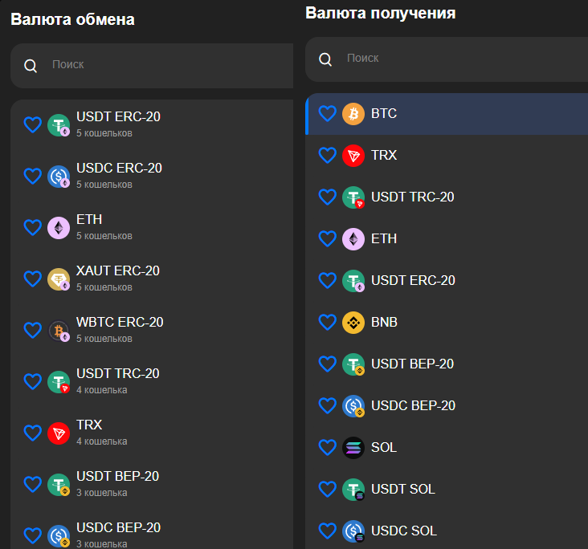Favorite TRX in Валюта получения list
Image resolution: width=588 pixels, height=549 pixels.
(328, 155)
